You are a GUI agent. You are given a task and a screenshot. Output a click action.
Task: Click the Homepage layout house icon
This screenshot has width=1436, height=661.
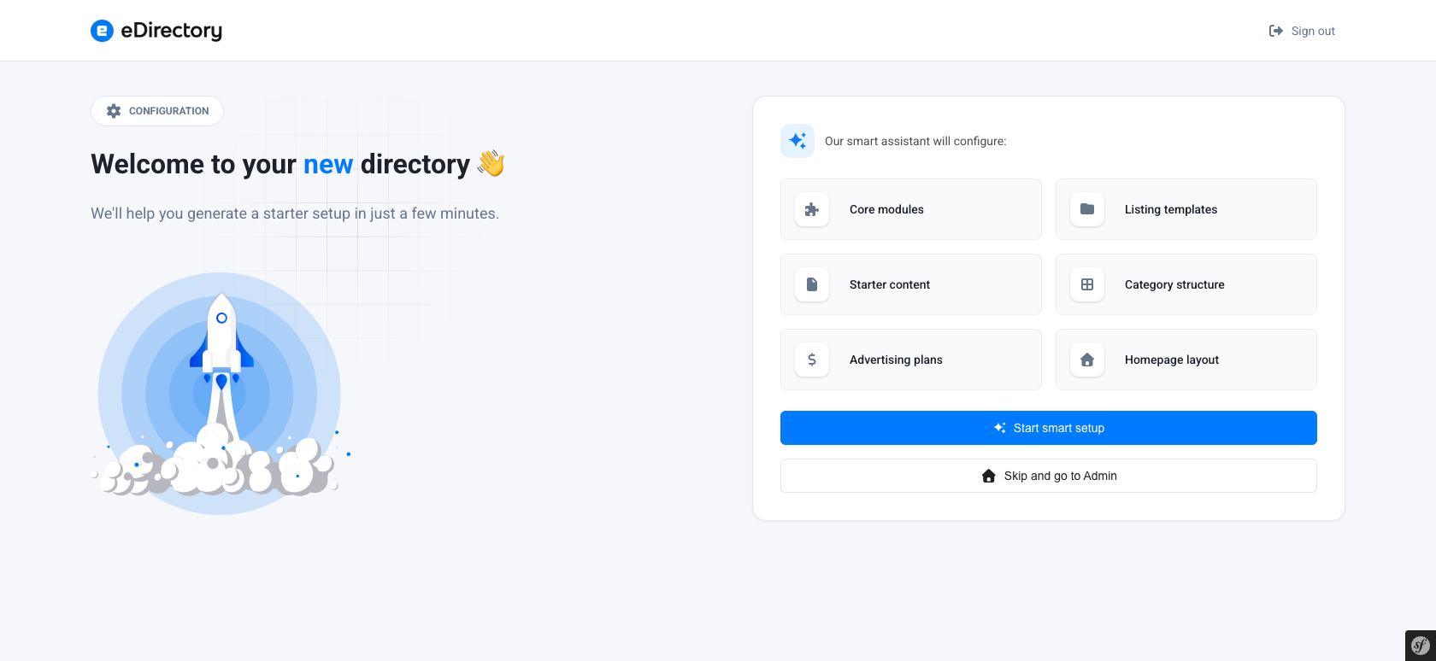[1087, 360]
